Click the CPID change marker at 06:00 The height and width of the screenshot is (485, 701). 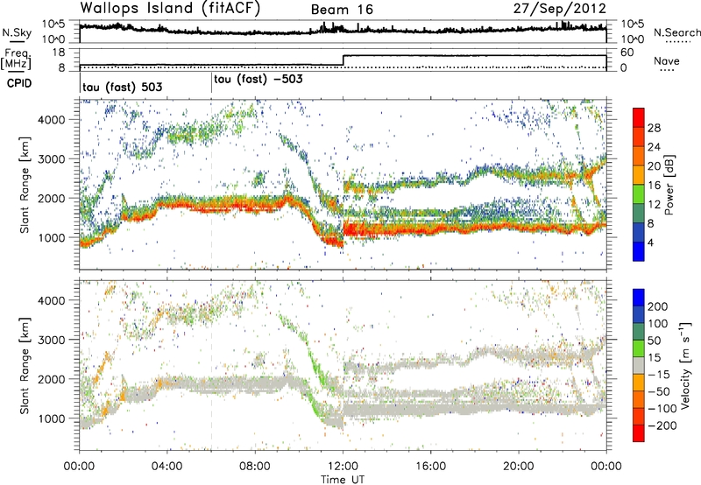point(211,83)
